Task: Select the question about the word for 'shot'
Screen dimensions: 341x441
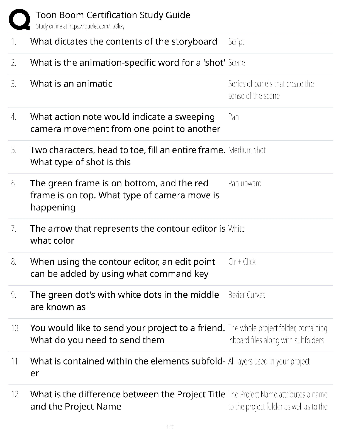Action: pyautogui.click(x=128, y=63)
